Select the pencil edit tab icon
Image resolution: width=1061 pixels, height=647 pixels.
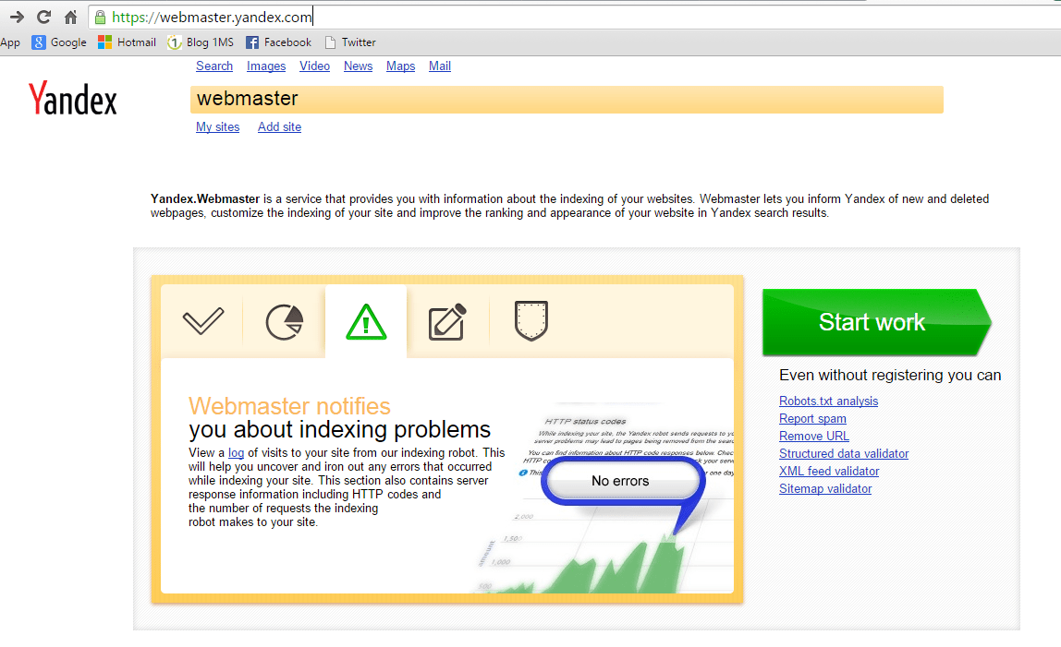(446, 322)
